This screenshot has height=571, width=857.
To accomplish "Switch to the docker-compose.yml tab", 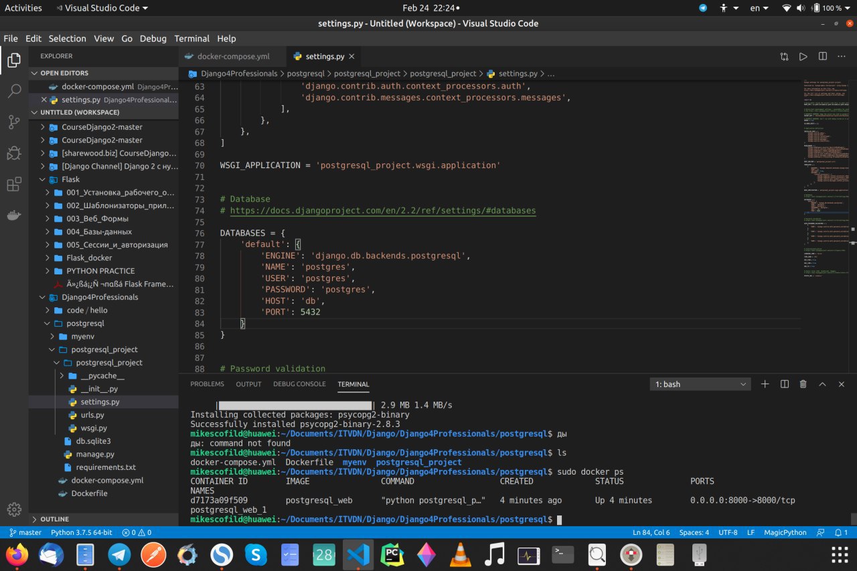I will (232, 57).
